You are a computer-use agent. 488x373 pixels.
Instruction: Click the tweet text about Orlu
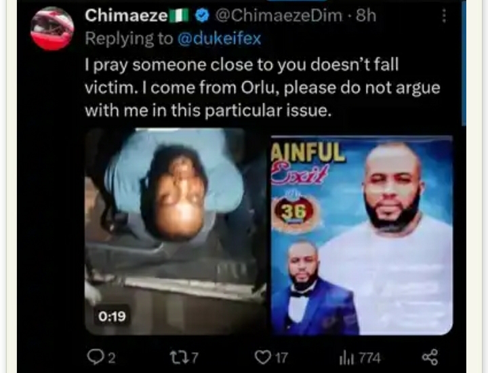pos(263,87)
